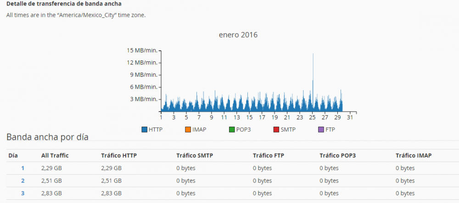Click the blue HTTP legend swatch
The height and width of the screenshot is (203, 459).
(145, 129)
